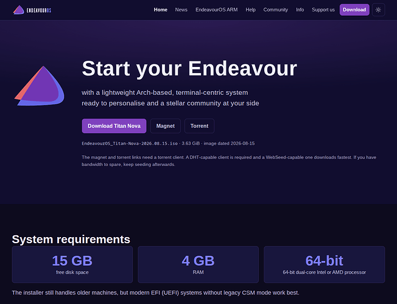Click the 15 GB free disk space card
Image resolution: width=397 pixels, height=304 pixels.
tap(72, 264)
